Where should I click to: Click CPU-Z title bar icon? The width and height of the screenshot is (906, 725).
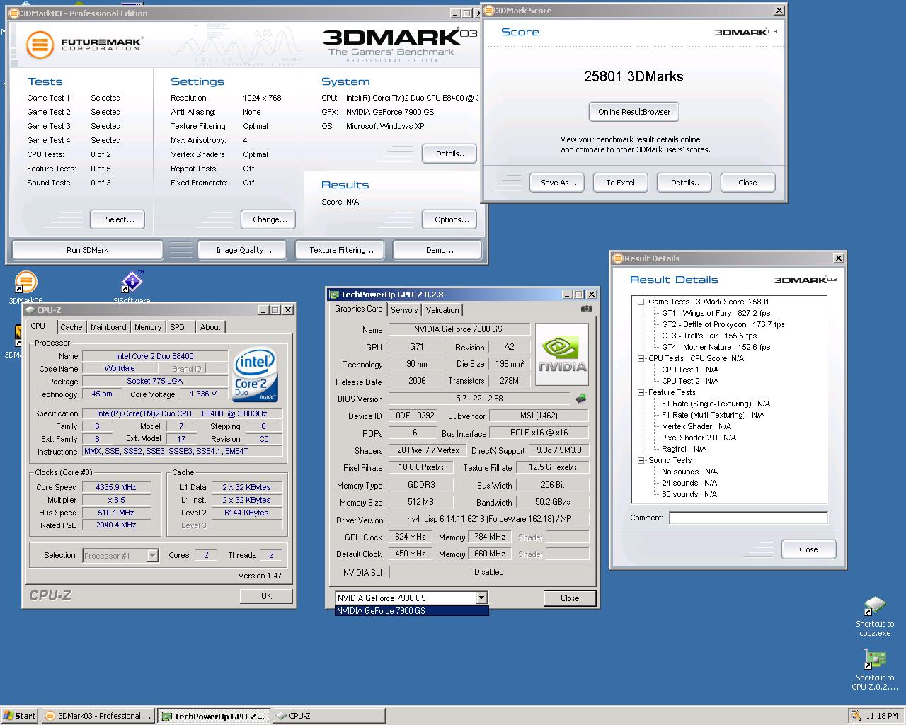point(30,309)
